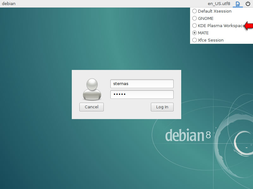The width and height of the screenshot is (253, 189).
Task: Open the power menu icon
Action: coord(248,4)
